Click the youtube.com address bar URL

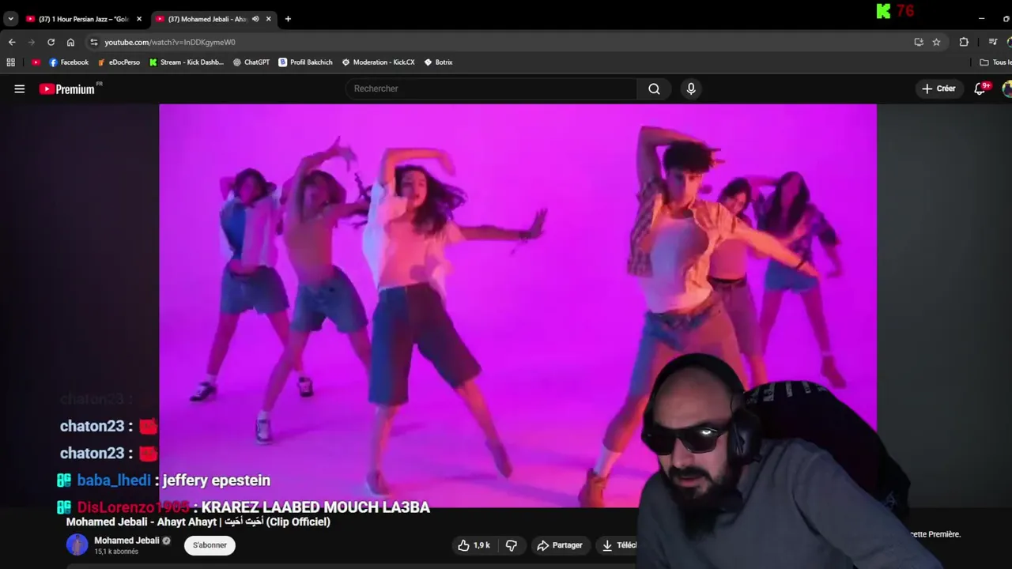click(x=170, y=42)
